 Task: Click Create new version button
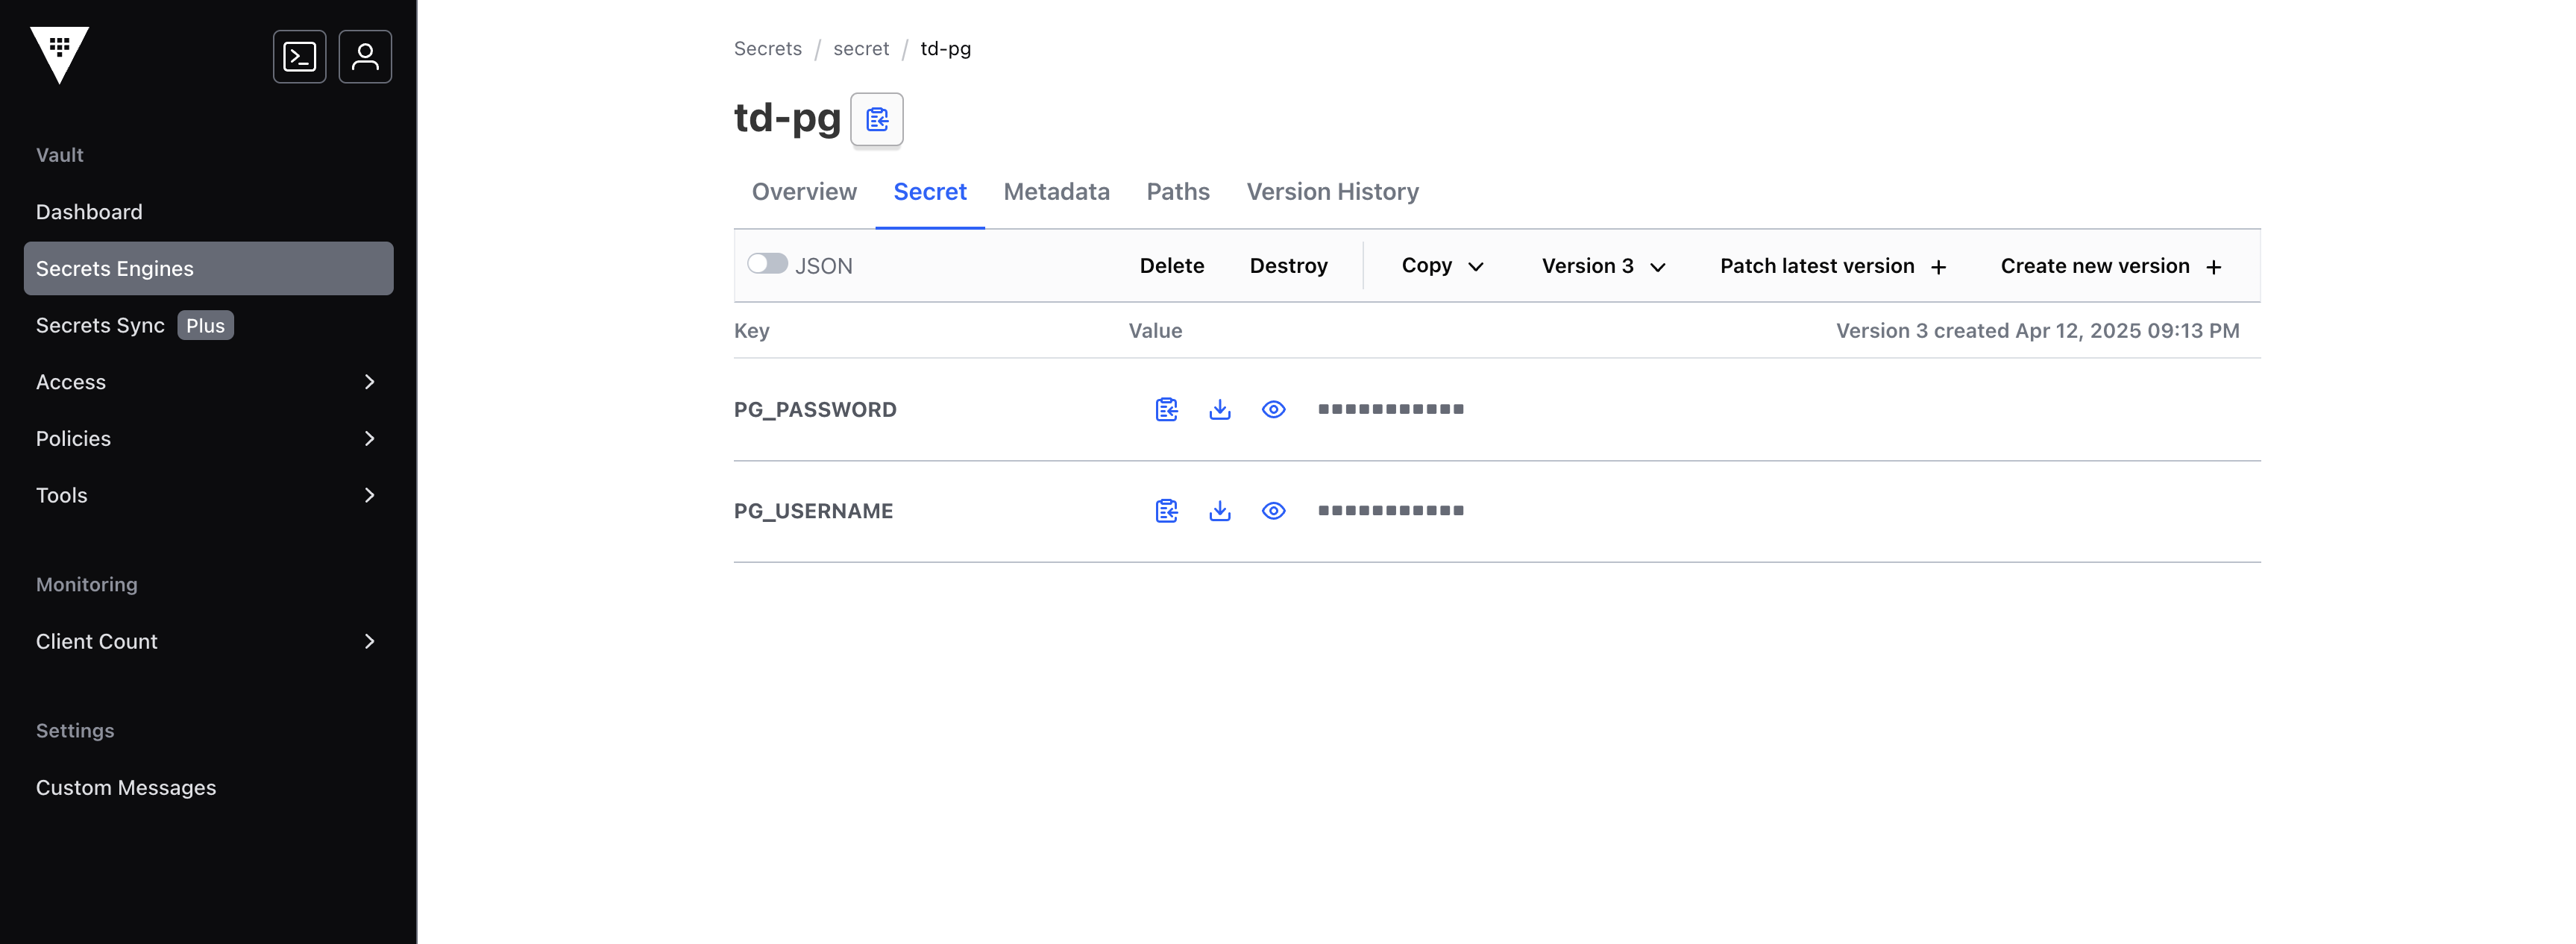click(x=2110, y=266)
